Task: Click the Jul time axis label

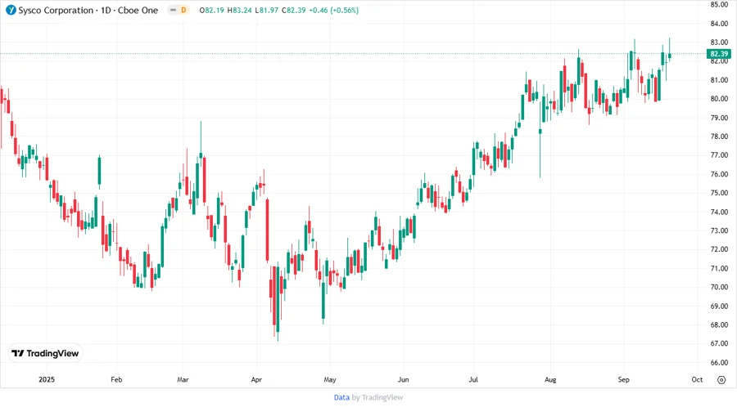Action: click(473, 380)
